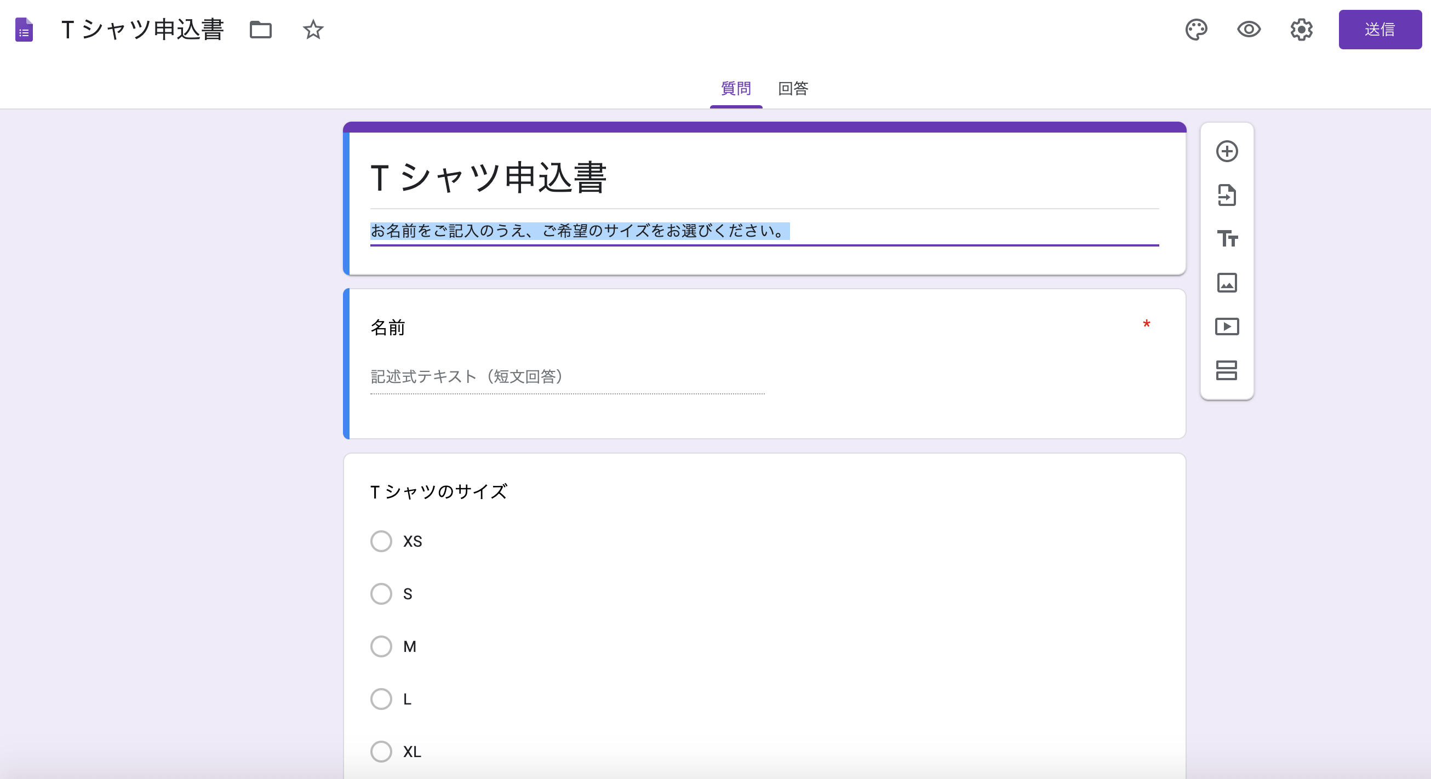Select the XL size radio option
Screen dimensions: 1431x779
point(381,751)
